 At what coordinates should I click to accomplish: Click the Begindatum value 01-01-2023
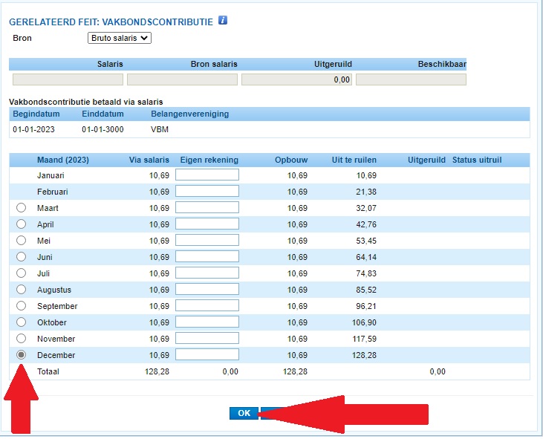pyautogui.click(x=33, y=129)
